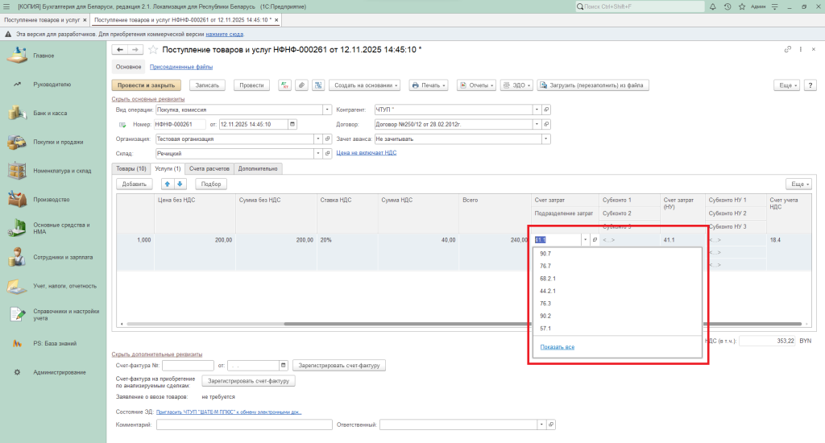Move row up with blue arrow

[x=168, y=184]
